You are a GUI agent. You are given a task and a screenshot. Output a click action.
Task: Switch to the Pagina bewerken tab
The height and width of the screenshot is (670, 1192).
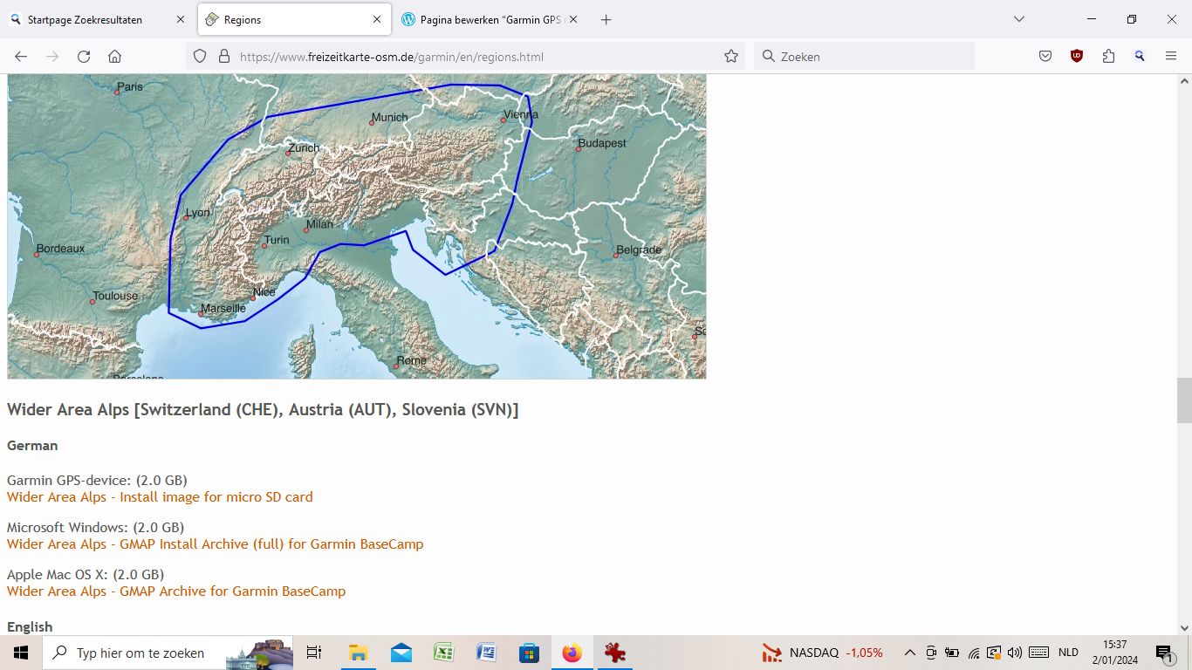[489, 19]
